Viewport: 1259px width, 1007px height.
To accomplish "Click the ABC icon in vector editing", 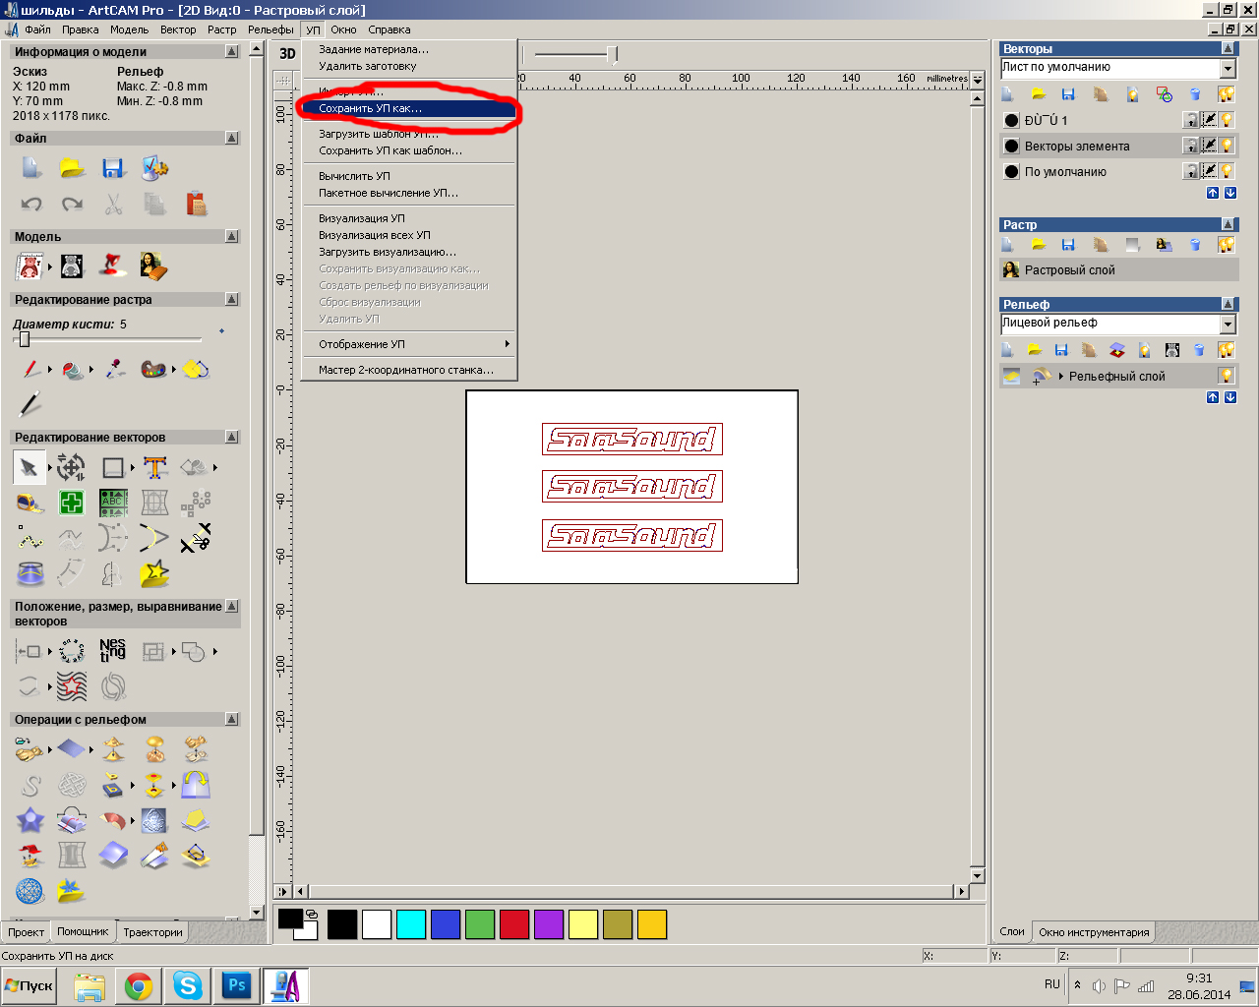I will (113, 503).
